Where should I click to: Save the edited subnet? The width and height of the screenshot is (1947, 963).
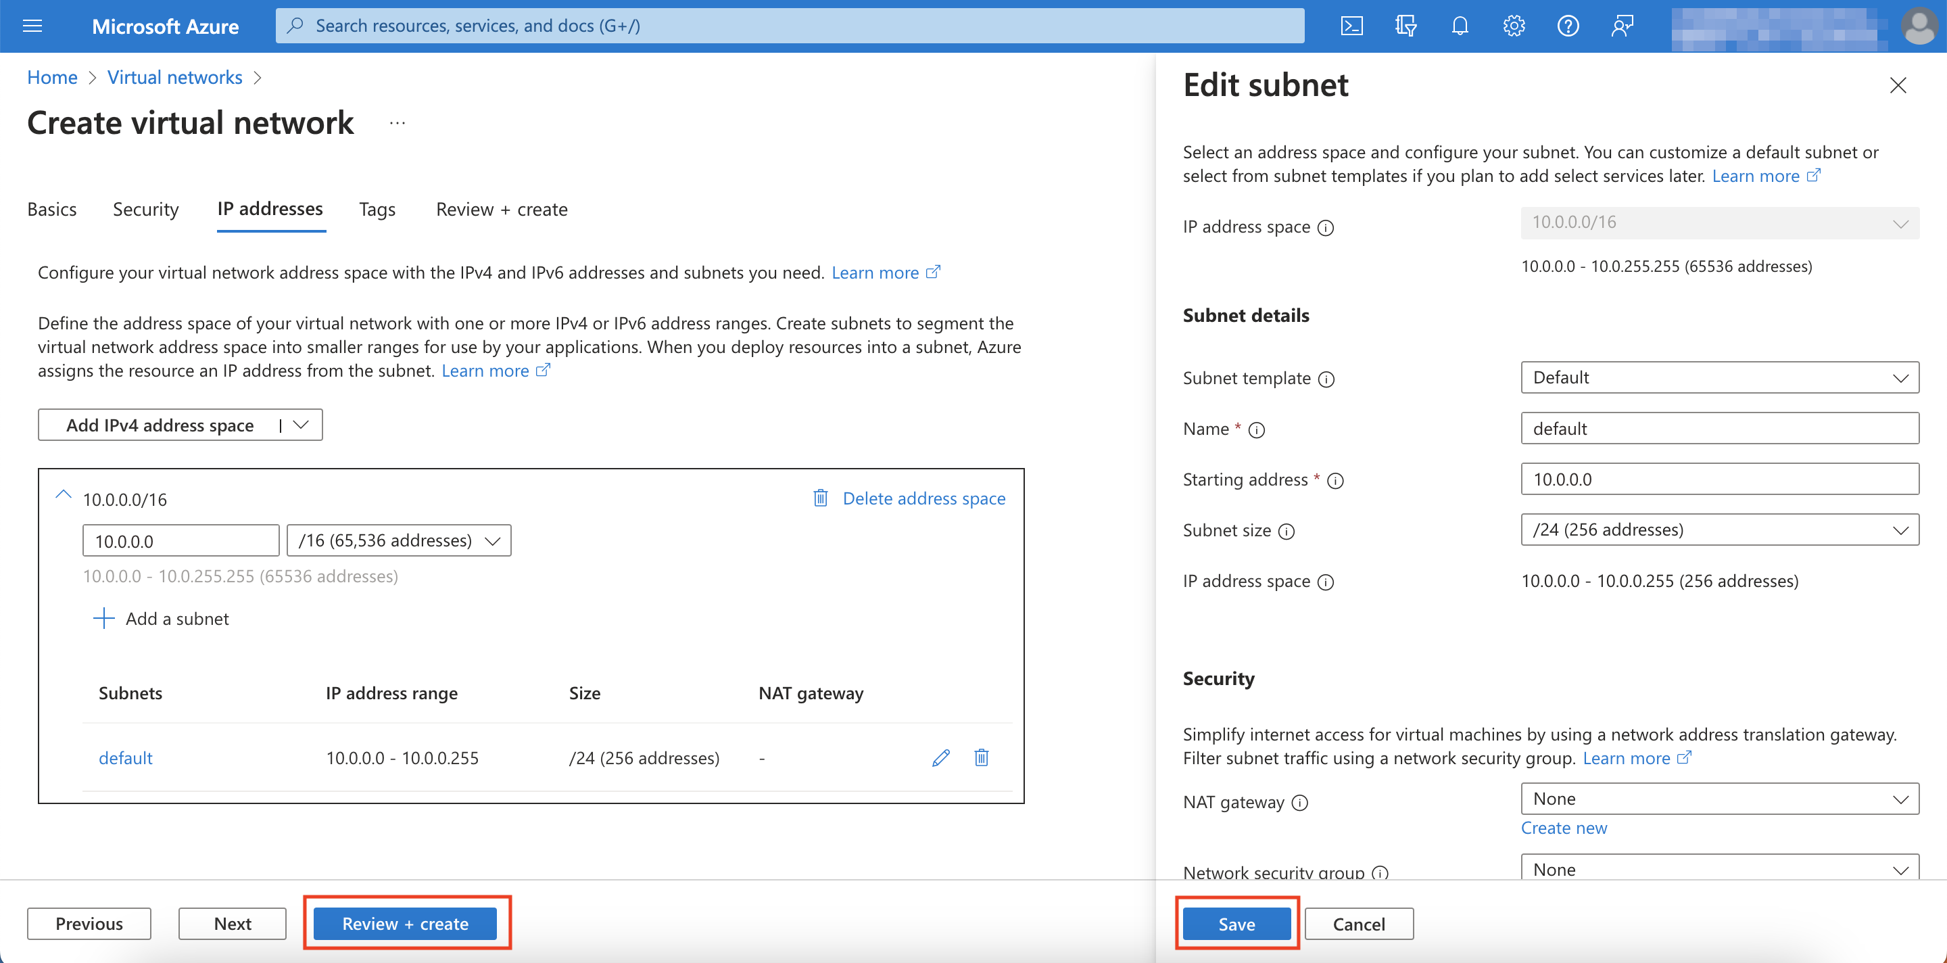point(1236,923)
